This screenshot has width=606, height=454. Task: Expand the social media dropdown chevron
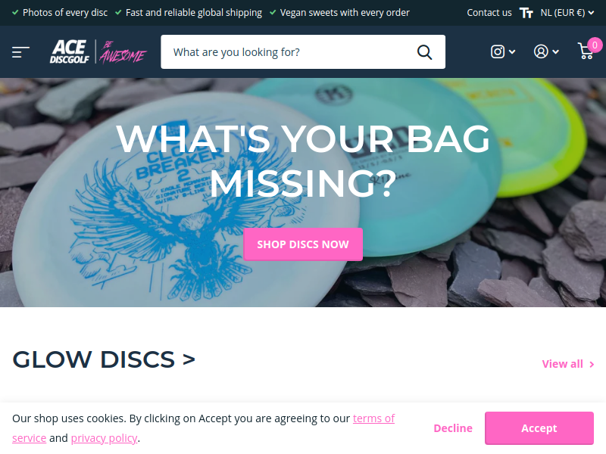pyautogui.click(x=512, y=51)
